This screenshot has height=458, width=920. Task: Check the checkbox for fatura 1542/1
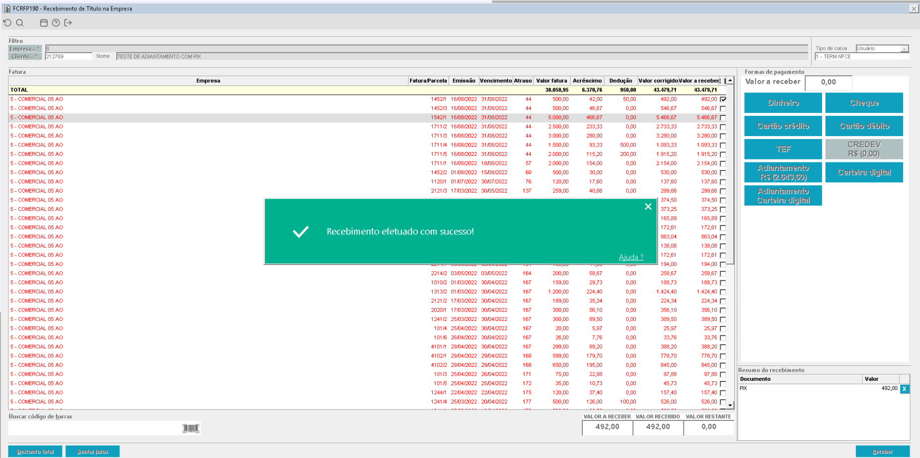(723, 118)
